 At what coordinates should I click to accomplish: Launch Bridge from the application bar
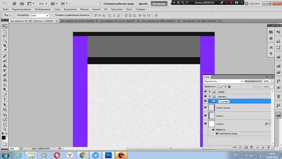click(x=15, y=4)
